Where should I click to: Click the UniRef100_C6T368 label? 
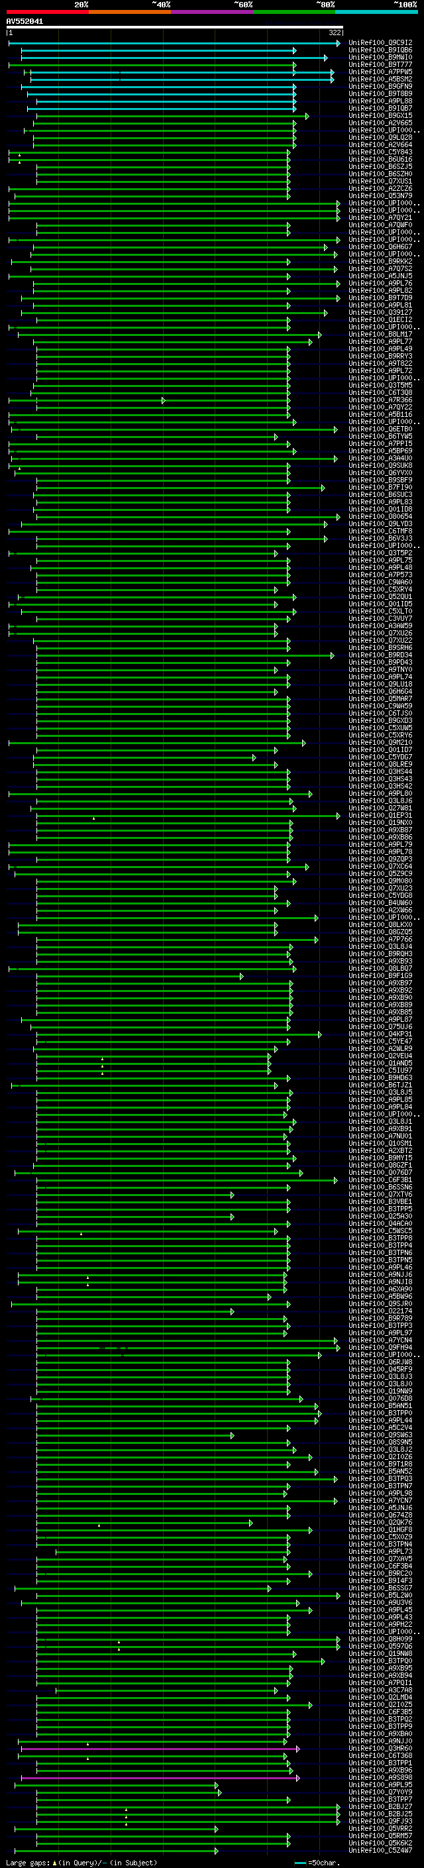click(380, 1755)
